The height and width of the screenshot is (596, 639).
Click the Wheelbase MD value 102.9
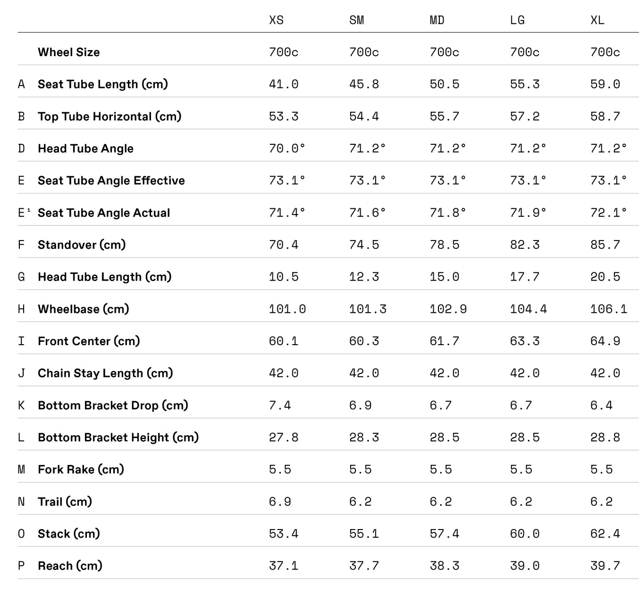click(448, 309)
